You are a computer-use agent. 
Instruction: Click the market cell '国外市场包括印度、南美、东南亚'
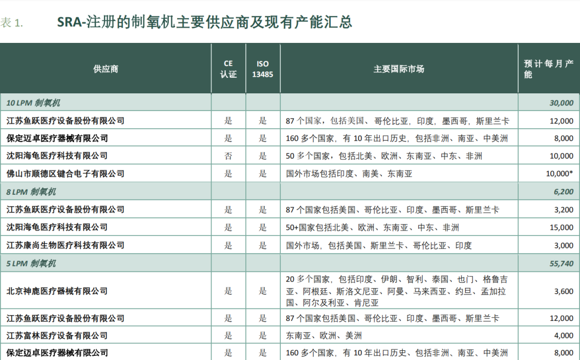tap(349, 173)
